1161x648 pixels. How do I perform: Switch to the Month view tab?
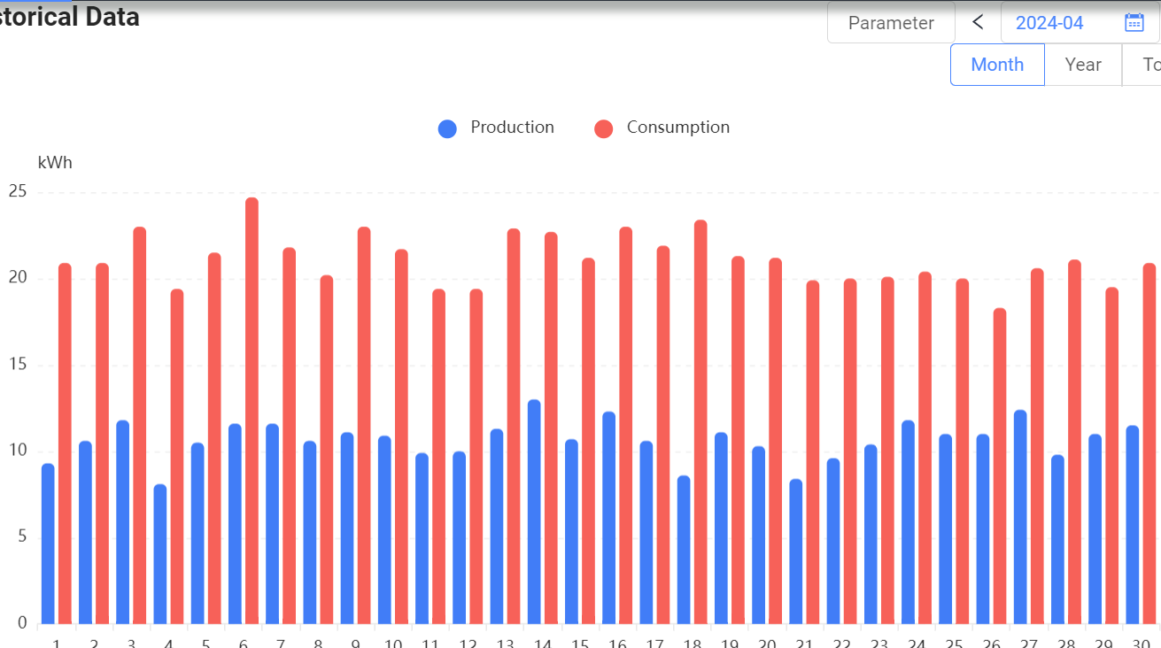997,65
